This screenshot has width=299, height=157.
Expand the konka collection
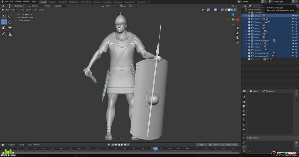coord(246,19)
